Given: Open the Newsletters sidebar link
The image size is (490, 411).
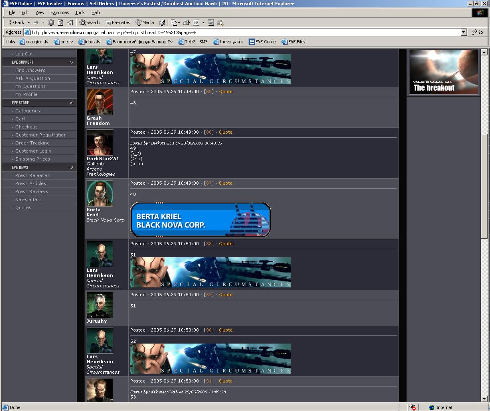Looking at the screenshot, I should click(28, 199).
